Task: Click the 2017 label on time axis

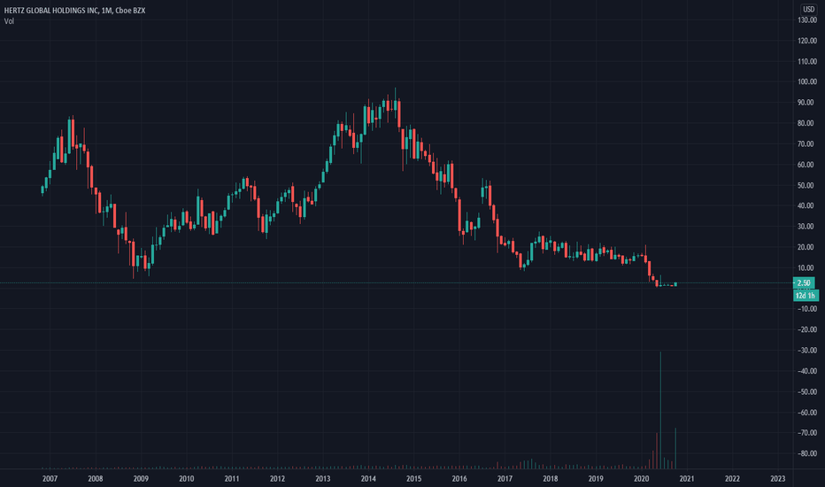Action: point(505,478)
